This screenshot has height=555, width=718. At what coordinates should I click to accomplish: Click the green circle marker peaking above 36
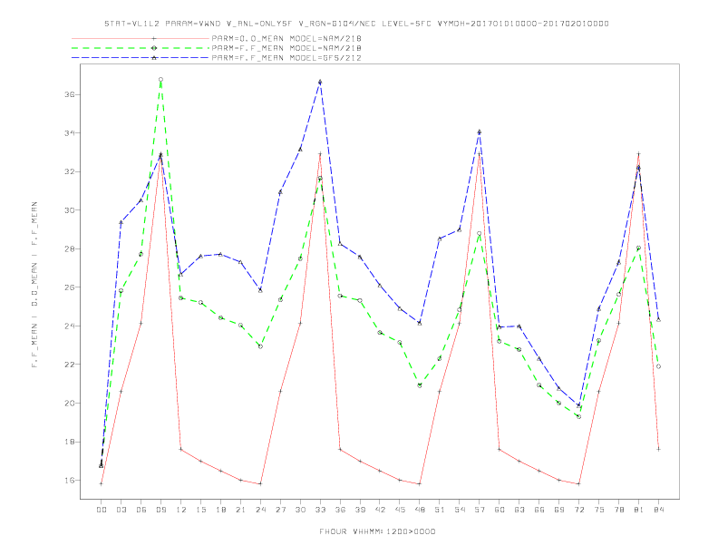click(x=160, y=80)
